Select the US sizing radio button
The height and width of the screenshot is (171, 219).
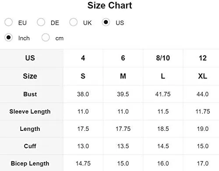(x=106, y=22)
